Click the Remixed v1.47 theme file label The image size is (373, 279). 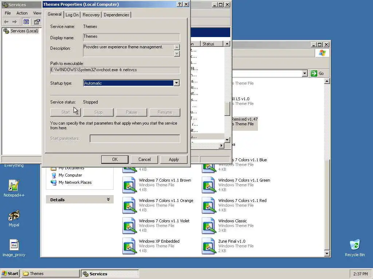tap(244, 119)
